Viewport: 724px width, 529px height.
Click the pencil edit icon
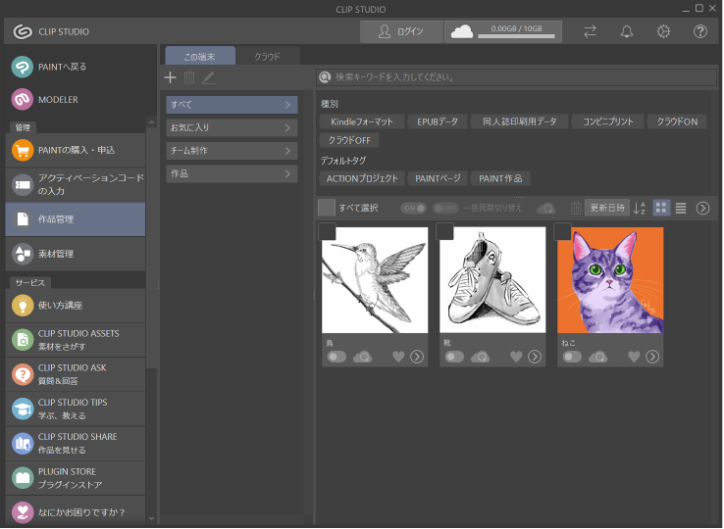pos(208,77)
